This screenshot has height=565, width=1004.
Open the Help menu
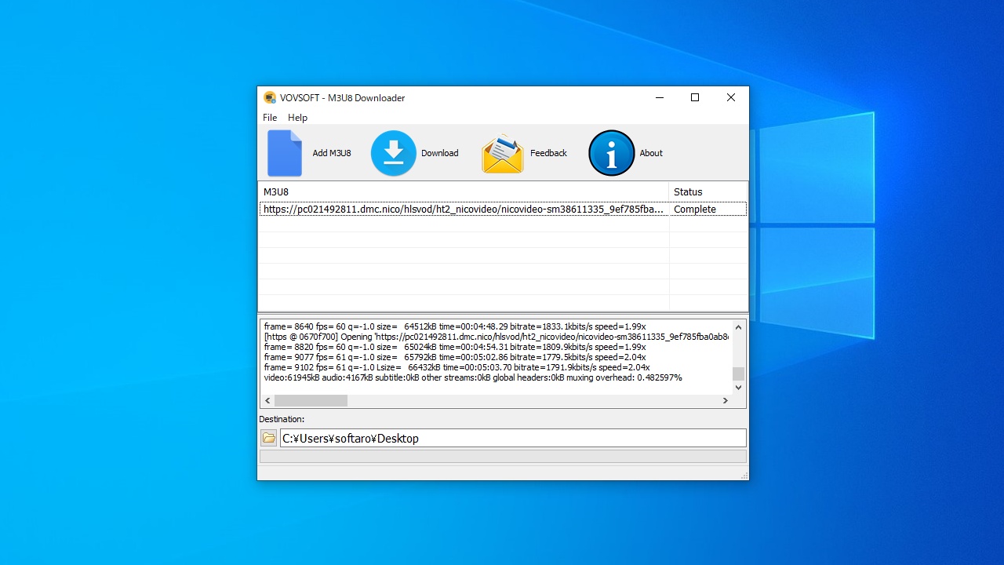click(x=297, y=118)
